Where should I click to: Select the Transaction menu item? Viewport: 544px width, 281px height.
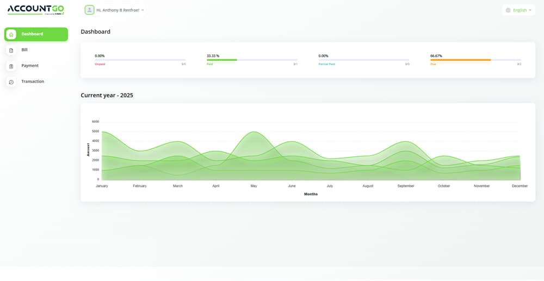click(36, 82)
